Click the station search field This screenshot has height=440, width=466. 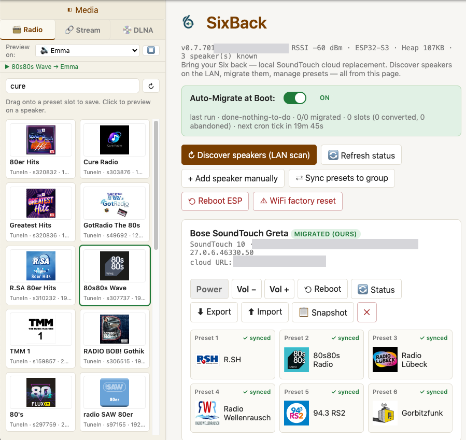coord(73,86)
